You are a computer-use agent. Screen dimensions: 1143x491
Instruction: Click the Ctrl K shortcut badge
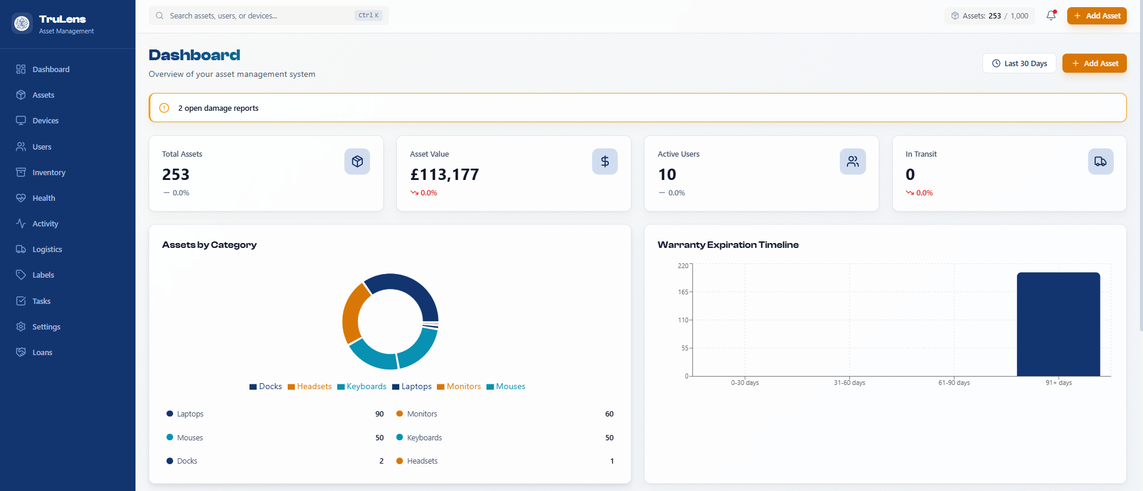pos(368,15)
